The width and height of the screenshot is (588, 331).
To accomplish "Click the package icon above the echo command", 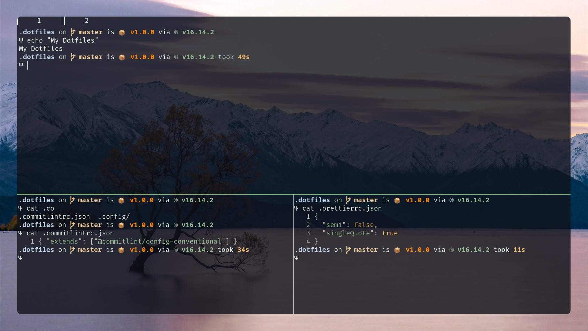I will (122, 32).
